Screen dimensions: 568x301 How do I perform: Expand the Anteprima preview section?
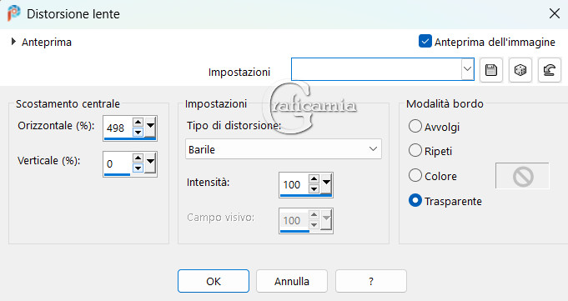pyautogui.click(x=13, y=42)
